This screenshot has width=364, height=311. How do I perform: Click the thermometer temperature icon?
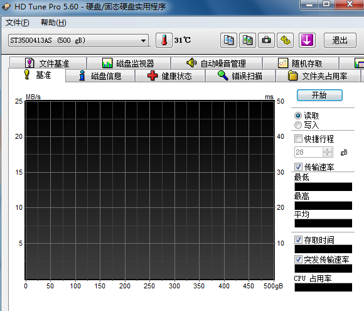coord(164,40)
